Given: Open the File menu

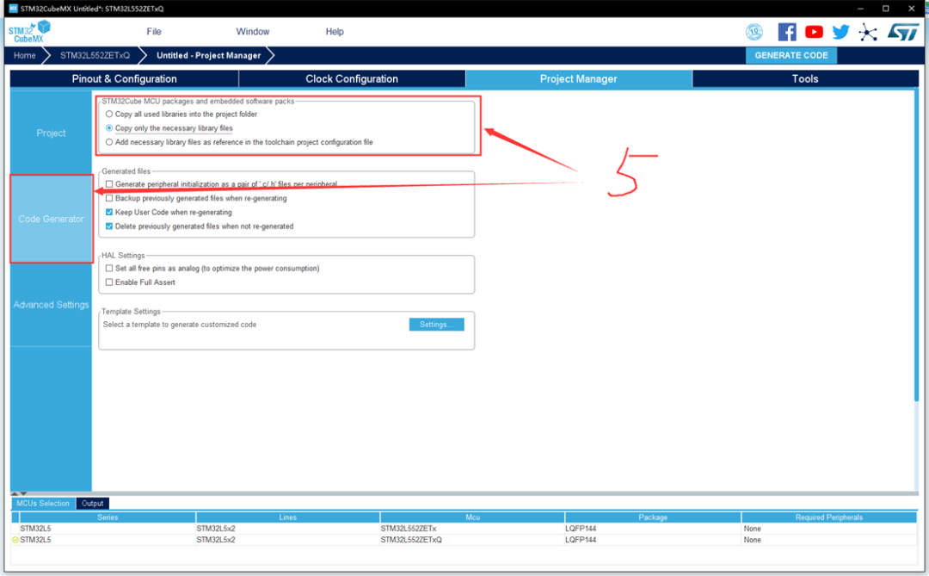Looking at the screenshot, I should [x=154, y=32].
